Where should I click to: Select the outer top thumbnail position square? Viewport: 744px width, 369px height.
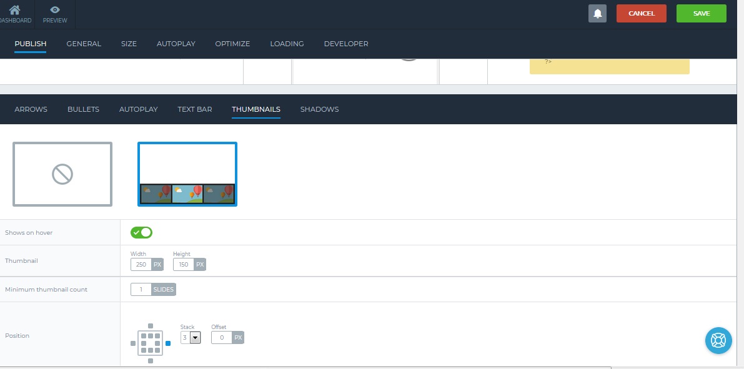coord(151,326)
